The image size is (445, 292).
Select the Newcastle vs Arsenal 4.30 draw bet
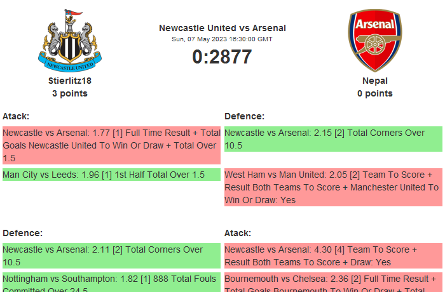coord(333,256)
